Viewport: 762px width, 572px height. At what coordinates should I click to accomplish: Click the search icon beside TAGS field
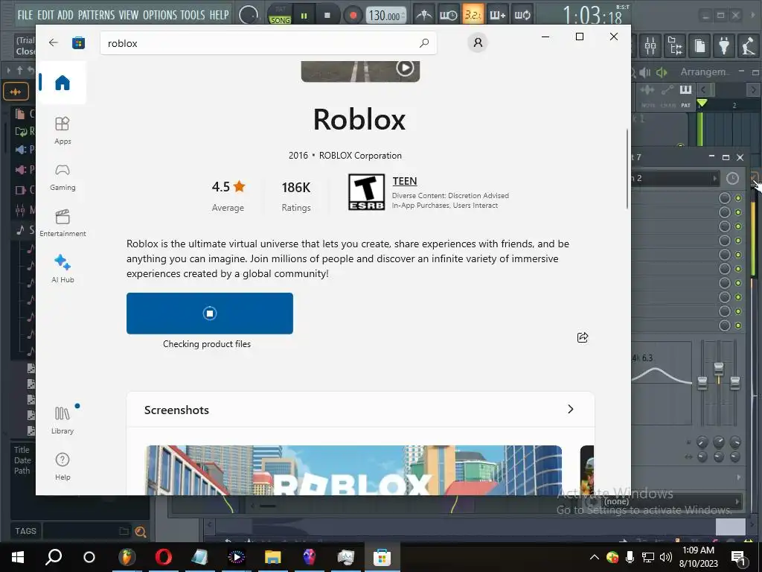141,532
